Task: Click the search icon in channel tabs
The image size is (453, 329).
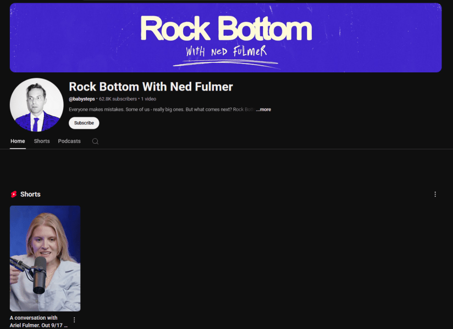Action: [95, 141]
